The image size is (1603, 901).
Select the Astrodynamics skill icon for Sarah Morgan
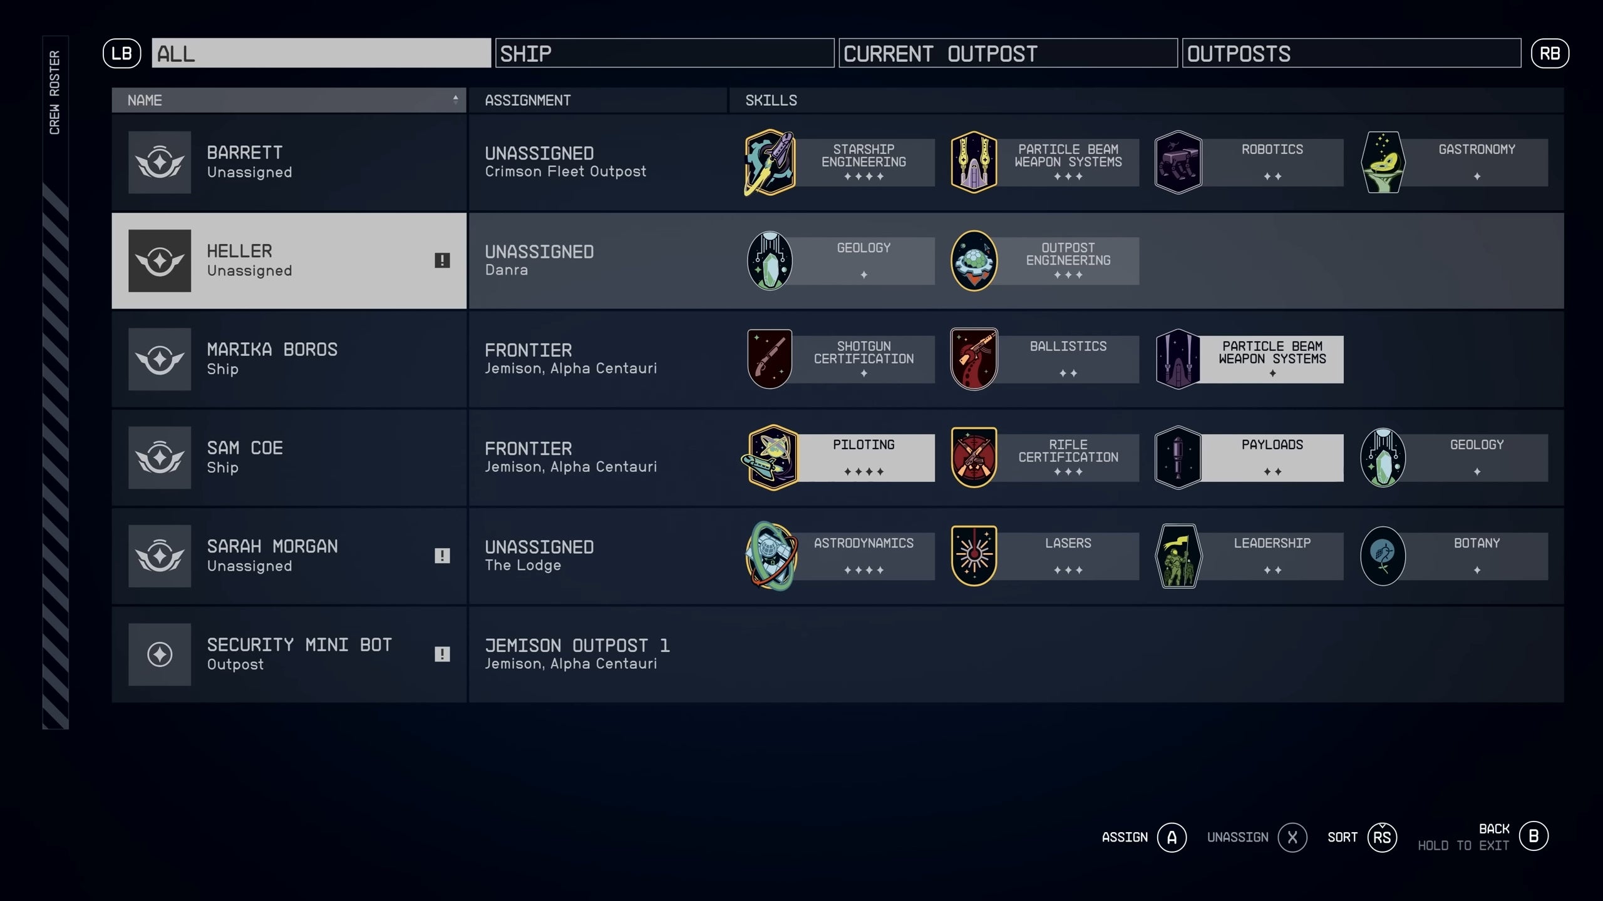771,554
